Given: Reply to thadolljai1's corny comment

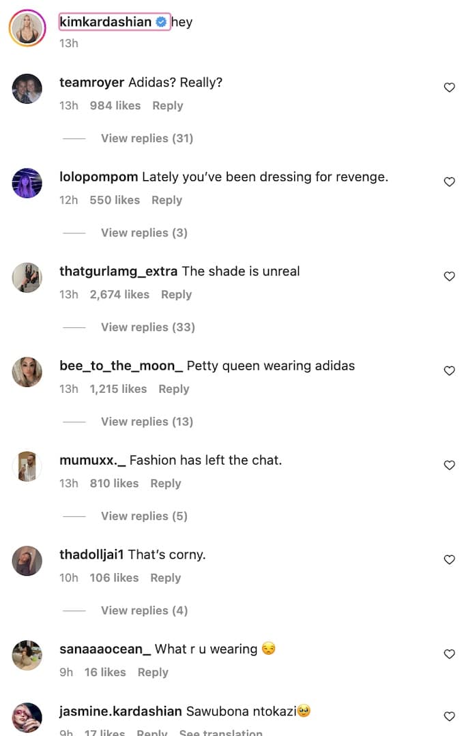Looking at the screenshot, I should click(165, 578).
